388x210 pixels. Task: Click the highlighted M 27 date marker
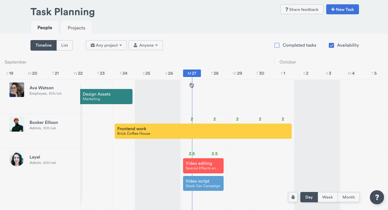pos(192,73)
